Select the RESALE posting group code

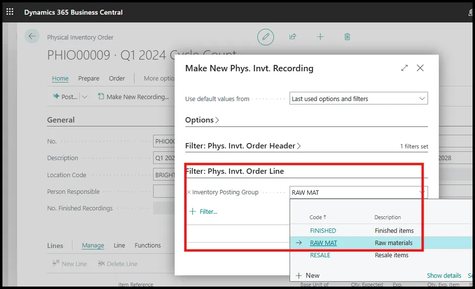(320, 255)
